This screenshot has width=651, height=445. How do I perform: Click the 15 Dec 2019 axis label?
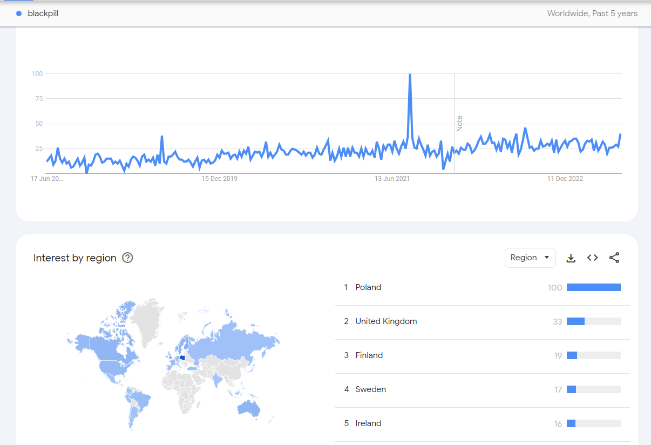[x=219, y=179]
